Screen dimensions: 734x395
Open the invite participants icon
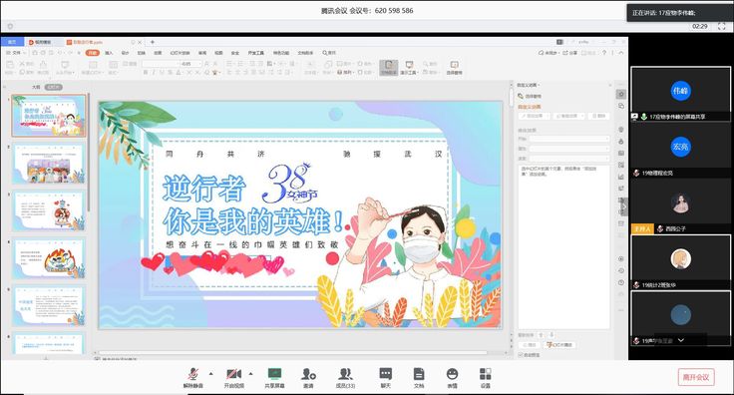pyautogui.click(x=308, y=377)
